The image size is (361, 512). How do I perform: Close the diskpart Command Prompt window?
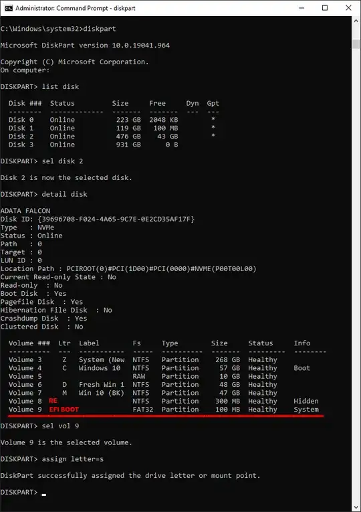(348, 8)
